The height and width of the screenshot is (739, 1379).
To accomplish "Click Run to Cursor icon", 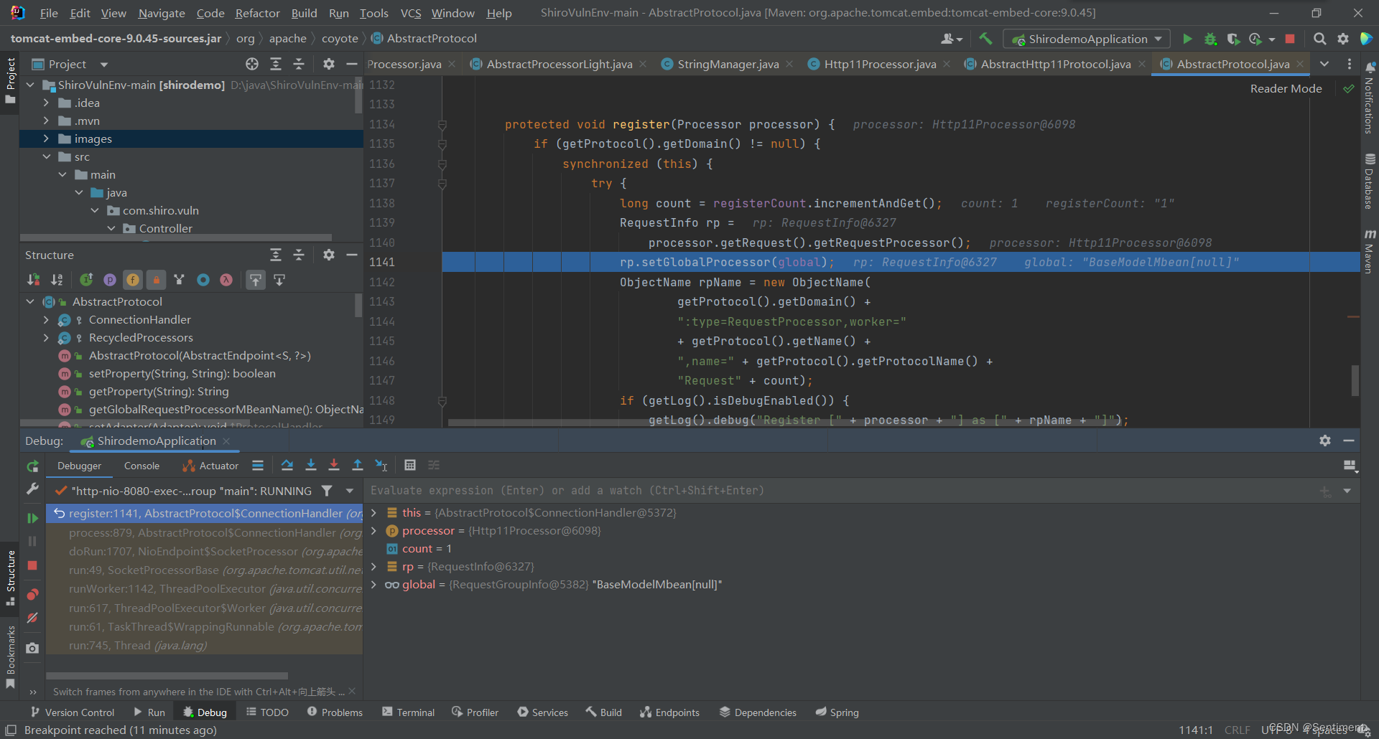I will point(381,466).
